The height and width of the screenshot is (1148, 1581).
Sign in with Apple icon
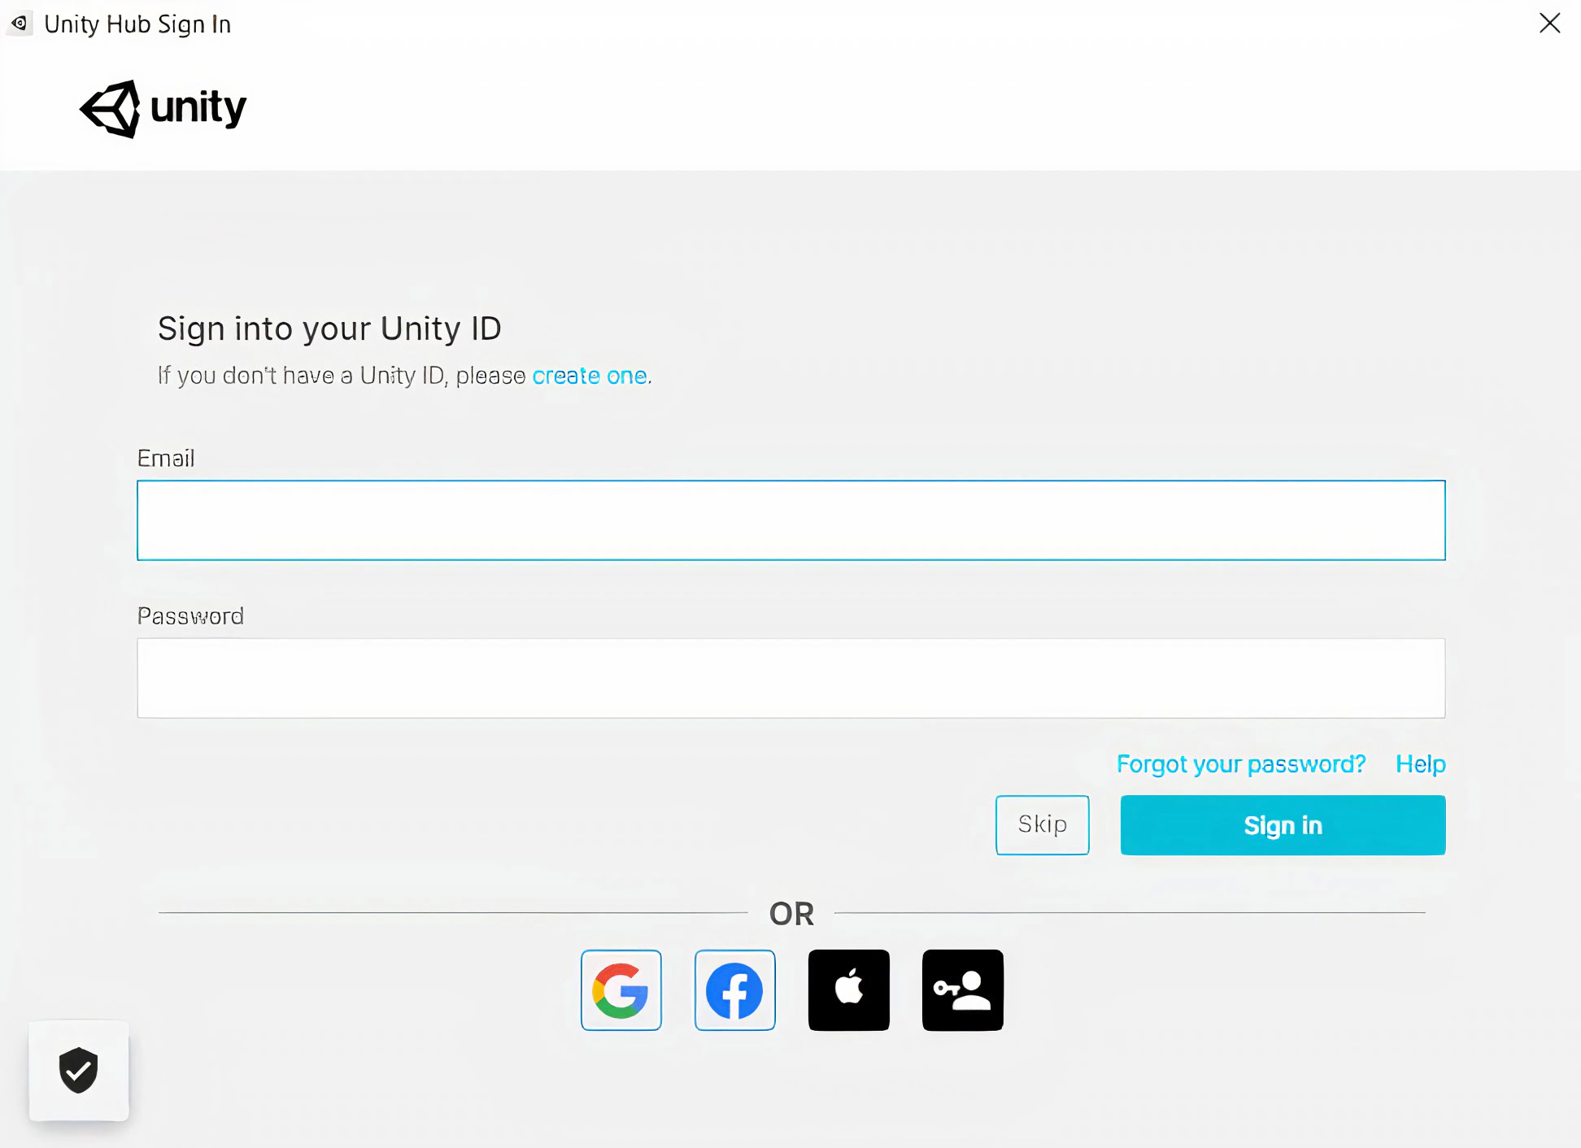(848, 989)
